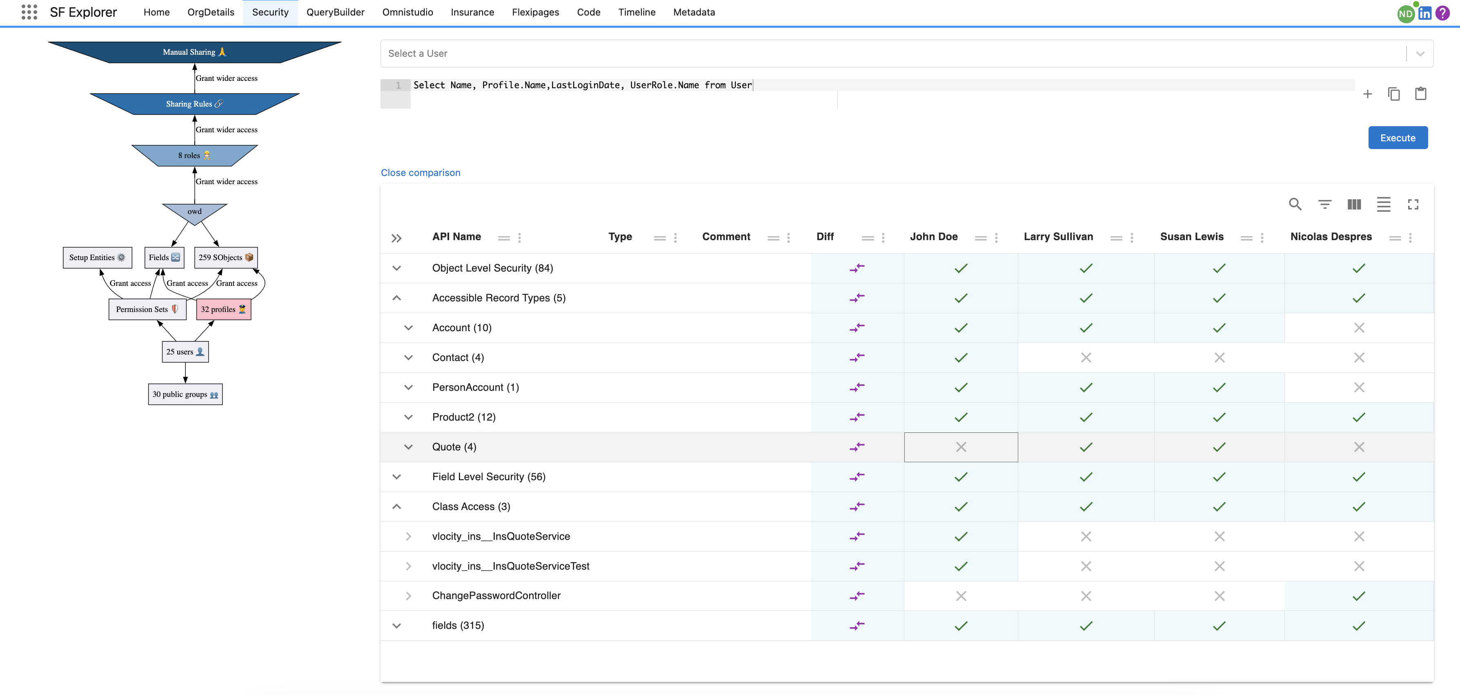Click the Fields diagram node

click(165, 257)
